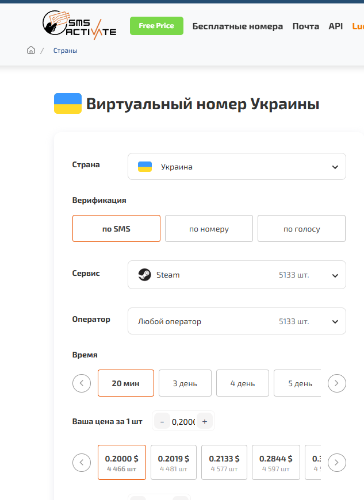Click the right arrow in price carousel

click(337, 462)
